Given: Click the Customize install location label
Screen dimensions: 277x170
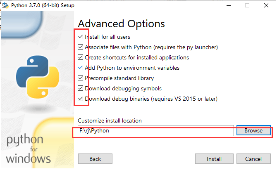Looking at the screenshot, I should tap(110, 120).
